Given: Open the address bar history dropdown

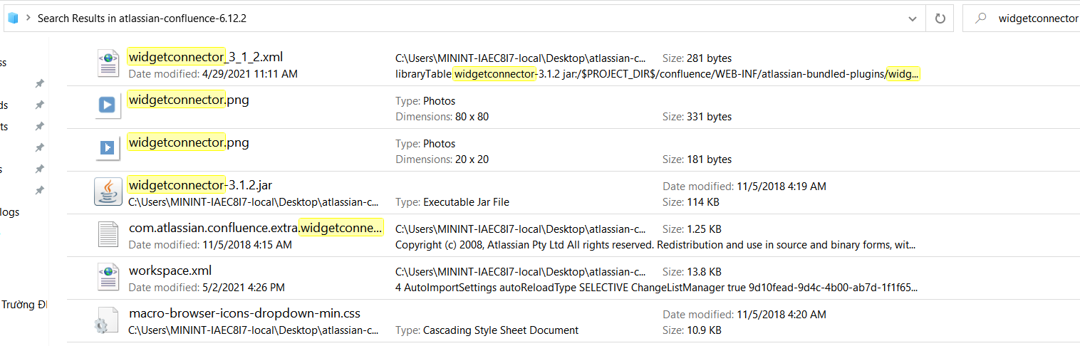Looking at the screenshot, I should [913, 18].
